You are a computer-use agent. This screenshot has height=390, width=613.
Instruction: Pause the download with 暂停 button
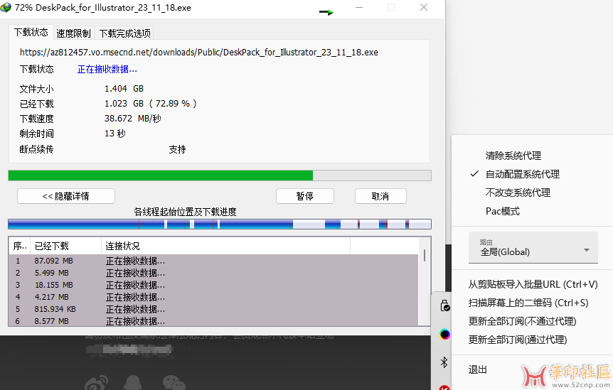[304, 196]
